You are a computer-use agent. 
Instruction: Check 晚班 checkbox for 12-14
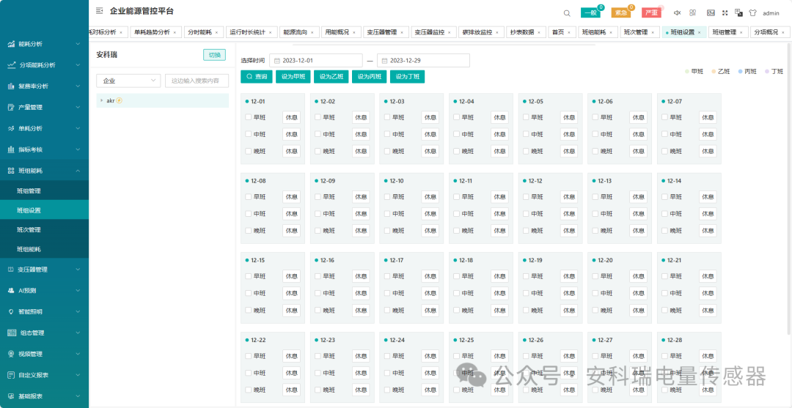coord(664,231)
